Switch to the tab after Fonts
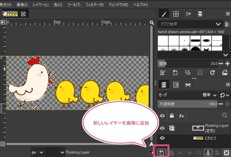This screenshot has height=157, width=231. tap(200, 14)
